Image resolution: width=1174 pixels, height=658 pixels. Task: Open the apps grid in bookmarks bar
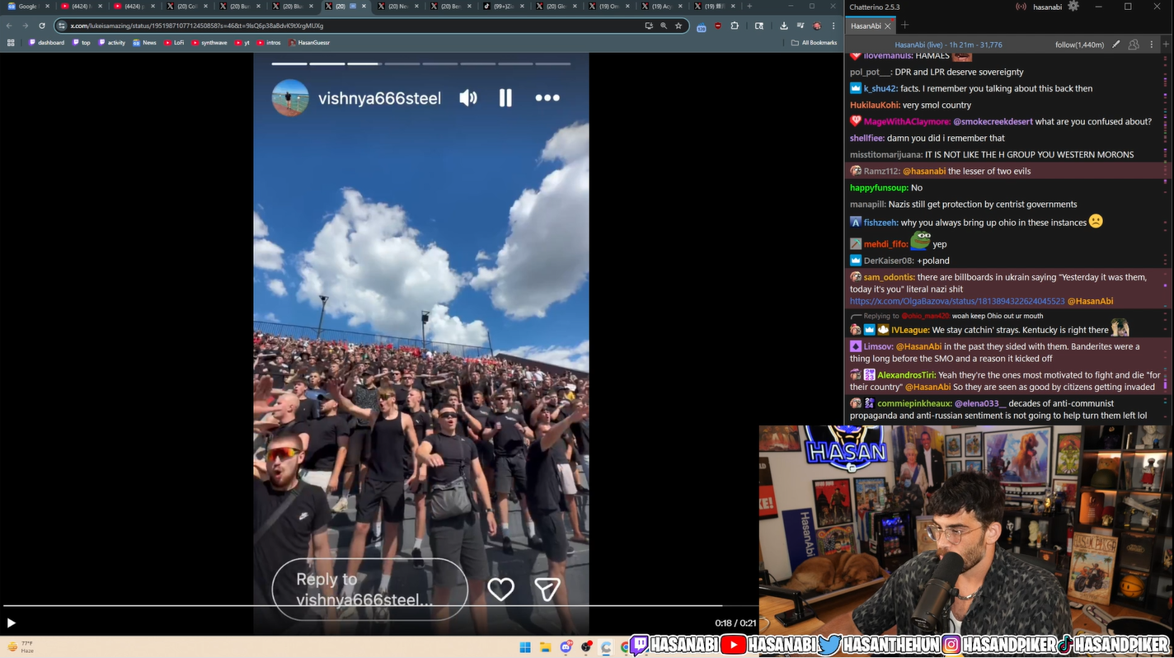[x=11, y=43]
